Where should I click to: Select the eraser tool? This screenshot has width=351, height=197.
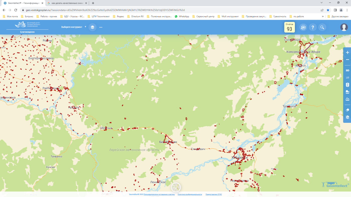click(347, 110)
